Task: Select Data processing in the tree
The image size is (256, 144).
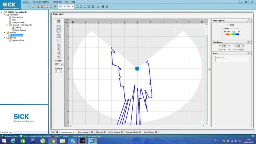Action: pyautogui.click(x=18, y=22)
